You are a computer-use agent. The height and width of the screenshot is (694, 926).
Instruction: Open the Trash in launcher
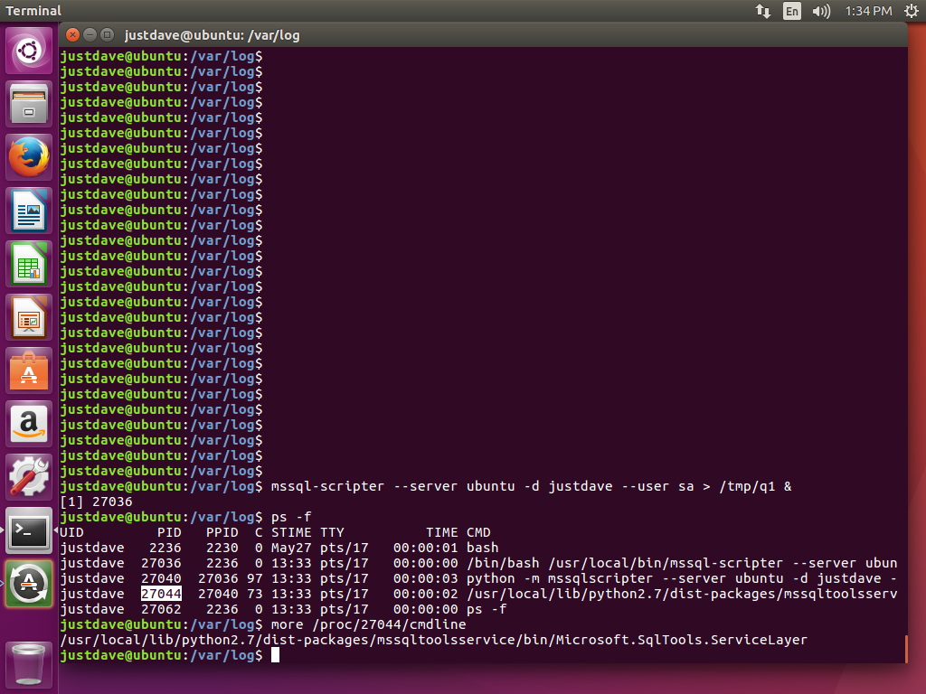[29, 662]
